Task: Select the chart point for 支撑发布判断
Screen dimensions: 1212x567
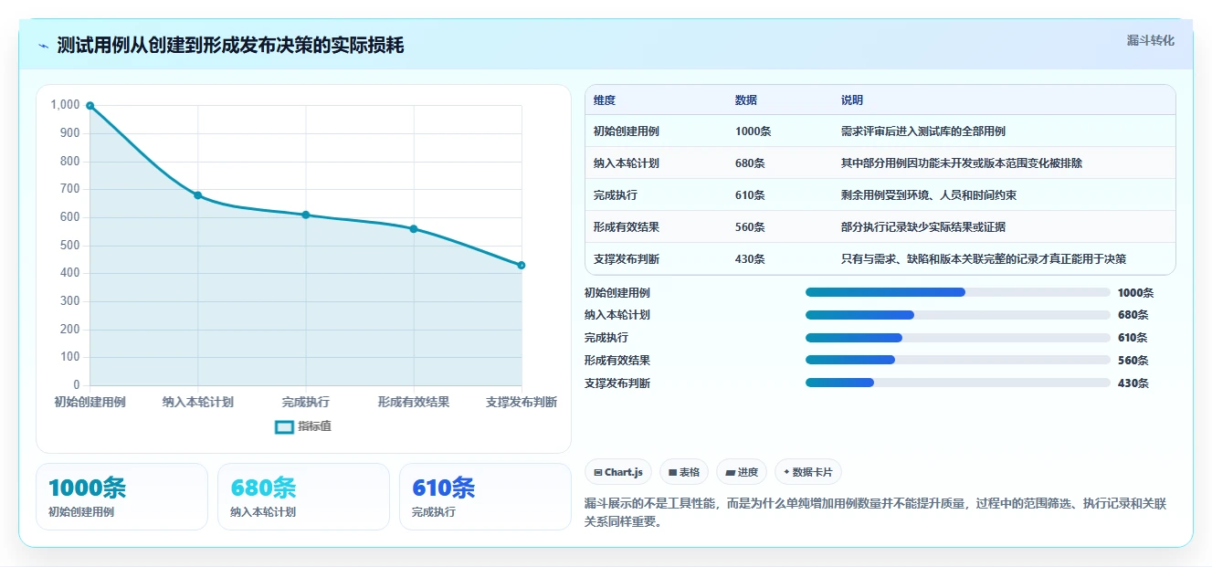Action: 522,265
